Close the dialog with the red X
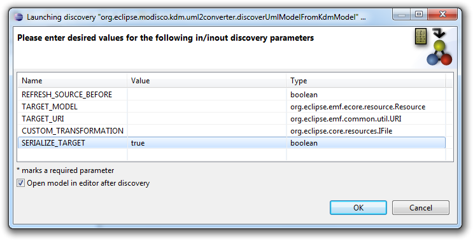473x241 pixels. click(442, 14)
